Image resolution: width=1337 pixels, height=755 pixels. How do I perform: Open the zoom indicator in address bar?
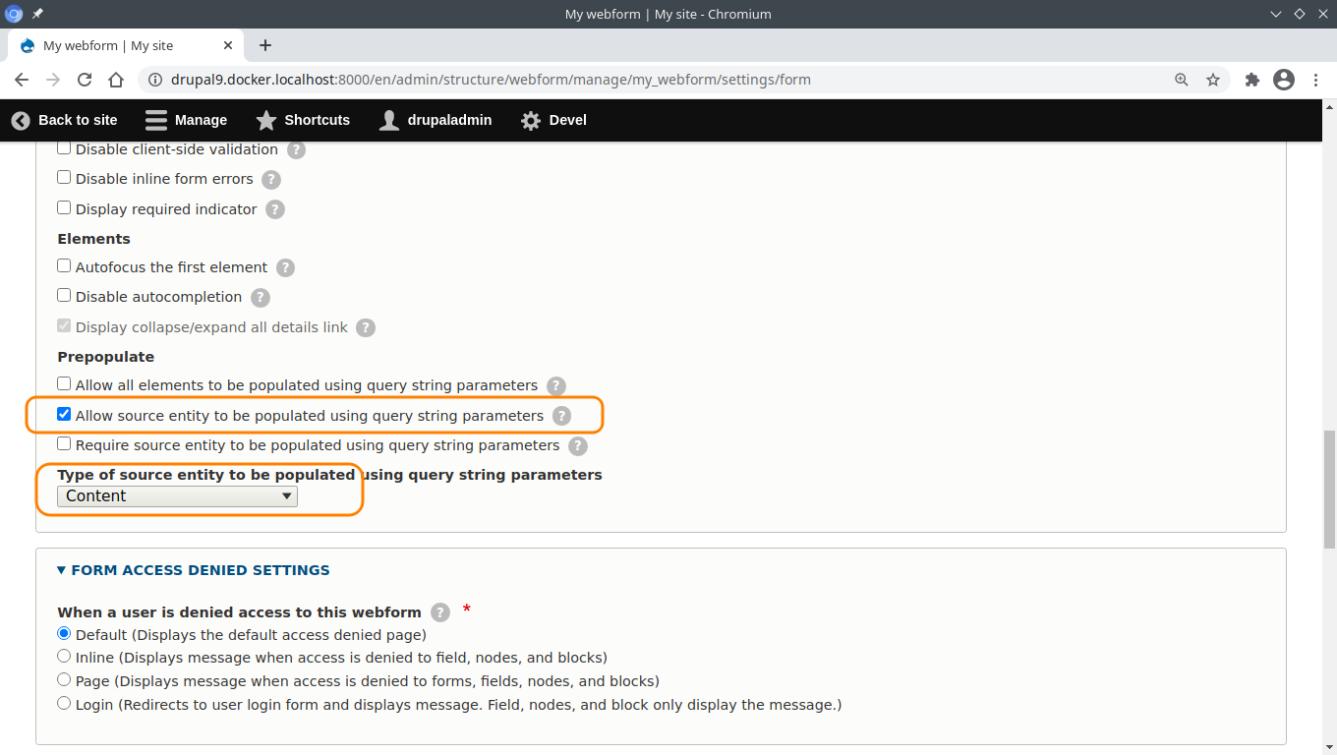coord(1182,80)
